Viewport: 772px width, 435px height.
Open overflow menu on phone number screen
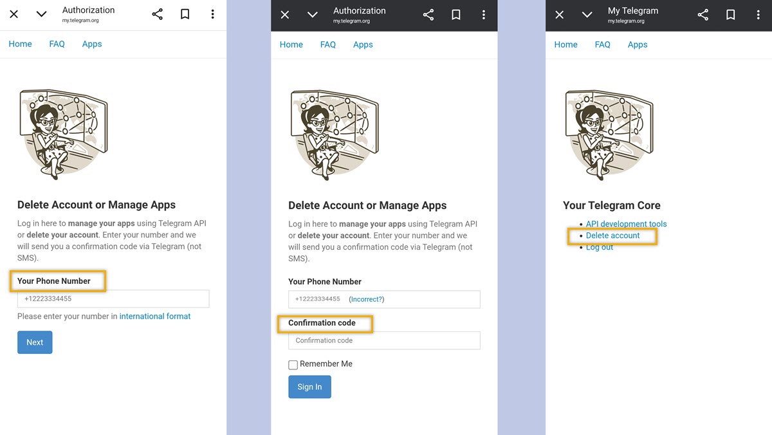coord(212,14)
